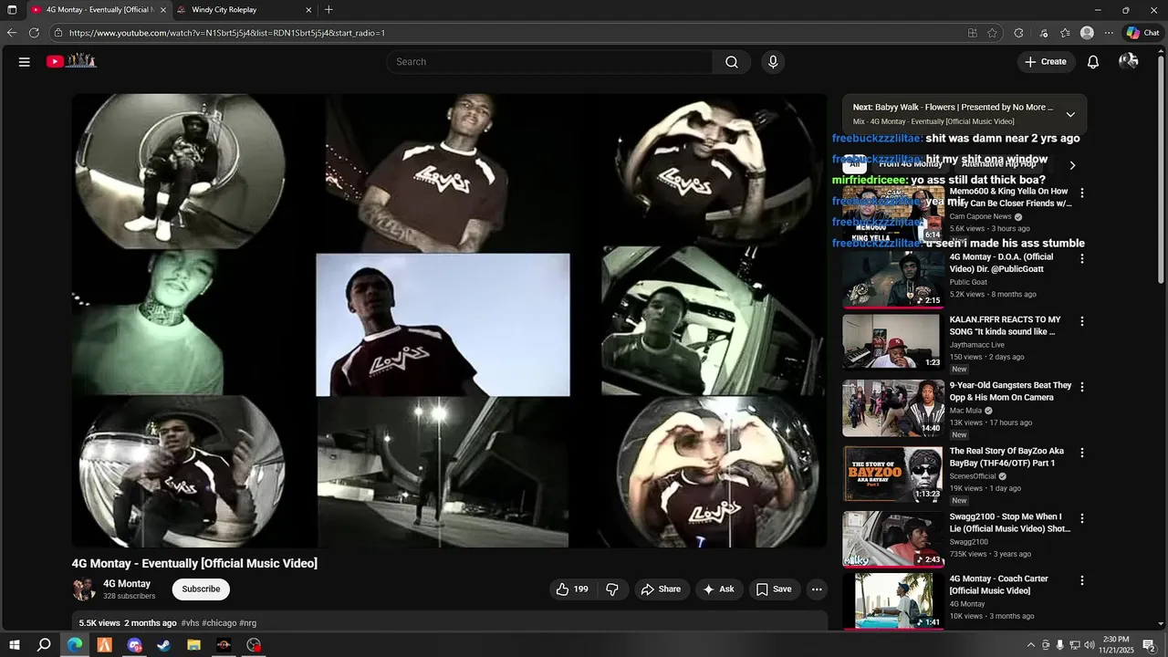The height and width of the screenshot is (657, 1168).
Task: Click the #vhs hashtag link
Action: [x=190, y=623]
